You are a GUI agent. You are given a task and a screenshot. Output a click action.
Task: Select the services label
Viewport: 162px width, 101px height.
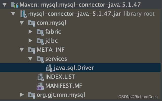[56, 59]
